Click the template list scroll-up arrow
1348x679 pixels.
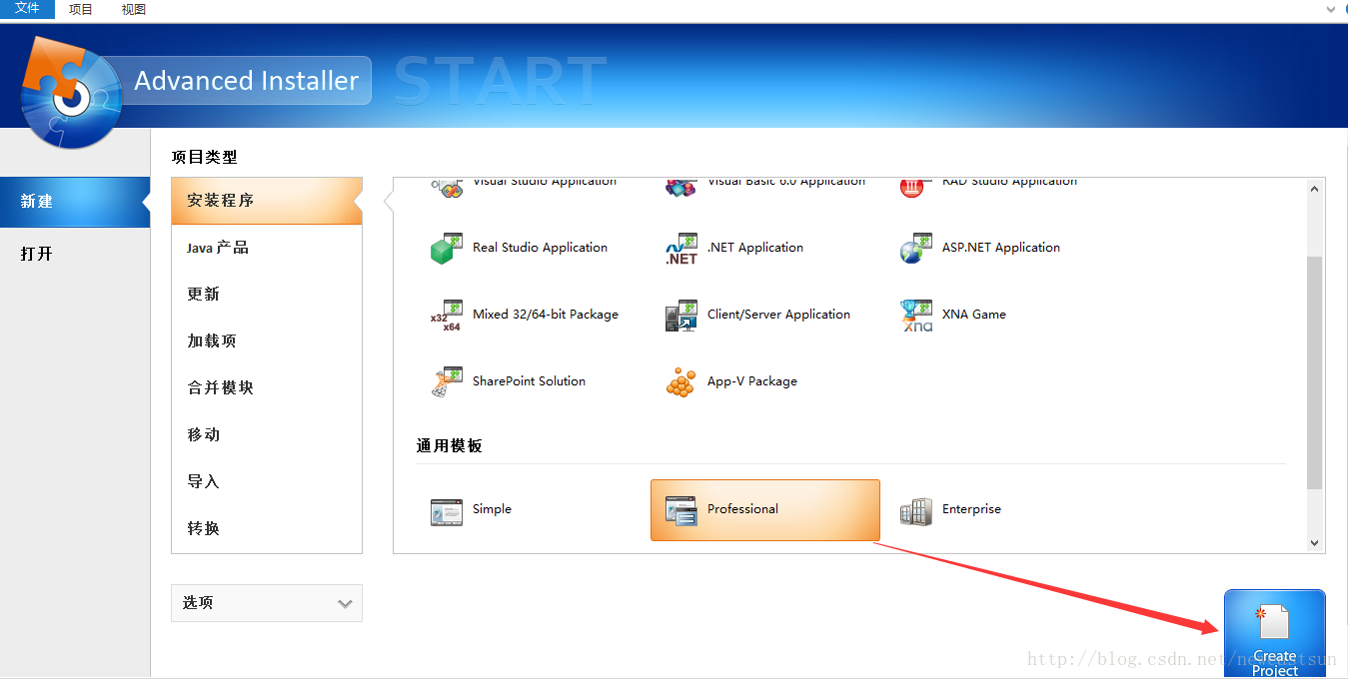[1315, 189]
